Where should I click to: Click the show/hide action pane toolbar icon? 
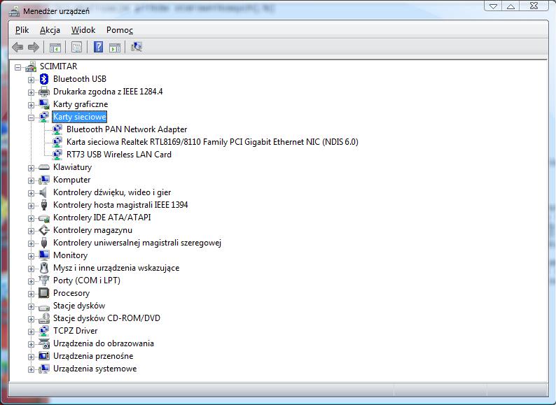[x=115, y=47]
